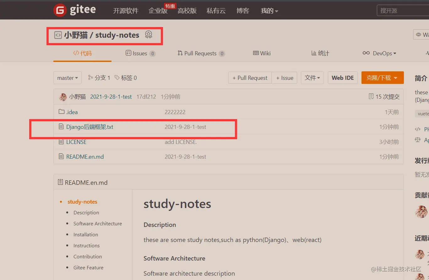429x280 pixels.
Task: Click the commit hash 17df212
Action: tap(146, 96)
